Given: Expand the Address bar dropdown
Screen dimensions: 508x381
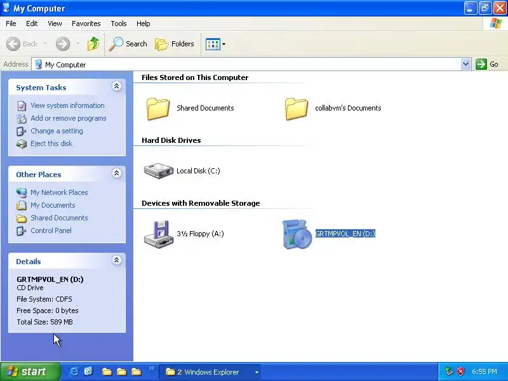Looking at the screenshot, I should coord(465,64).
